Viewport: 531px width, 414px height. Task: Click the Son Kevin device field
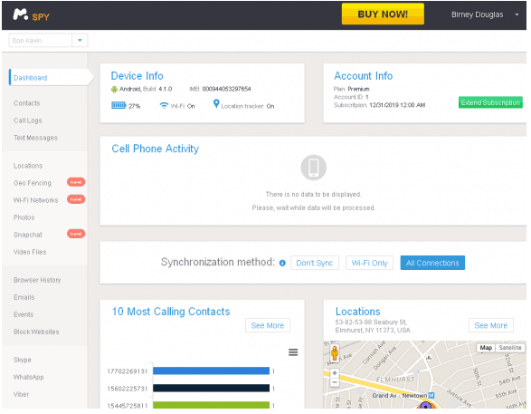[41, 41]
